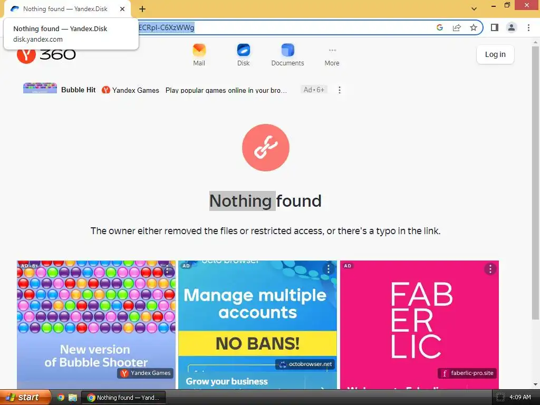Close the Nothing found Yandex.Disk tab

point(122,9)
